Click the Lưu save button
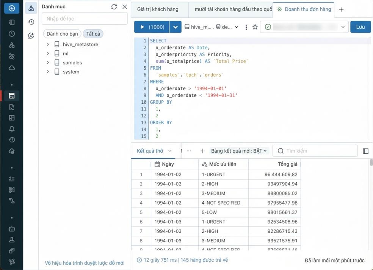373x270 pixels. click(x=360, y=27)
